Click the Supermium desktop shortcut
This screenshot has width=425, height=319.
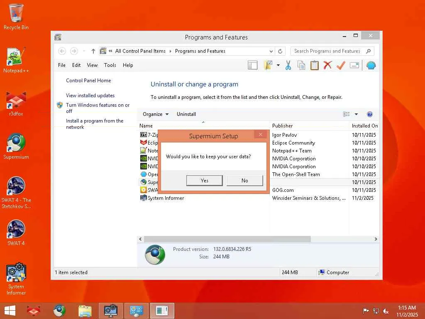pos(16,147)
